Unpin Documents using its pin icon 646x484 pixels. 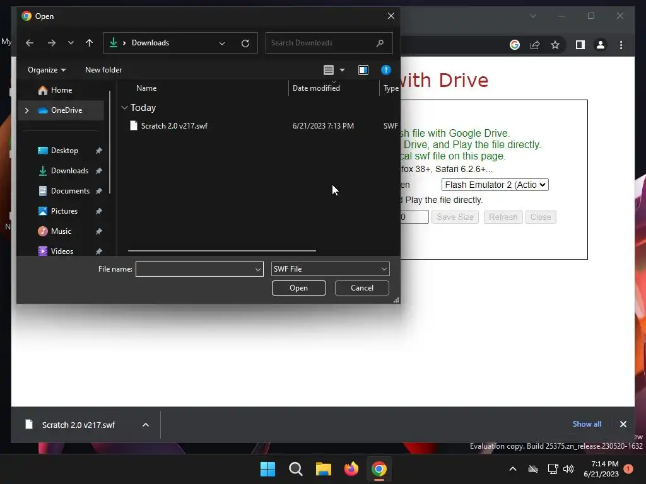tap(99, 191)
